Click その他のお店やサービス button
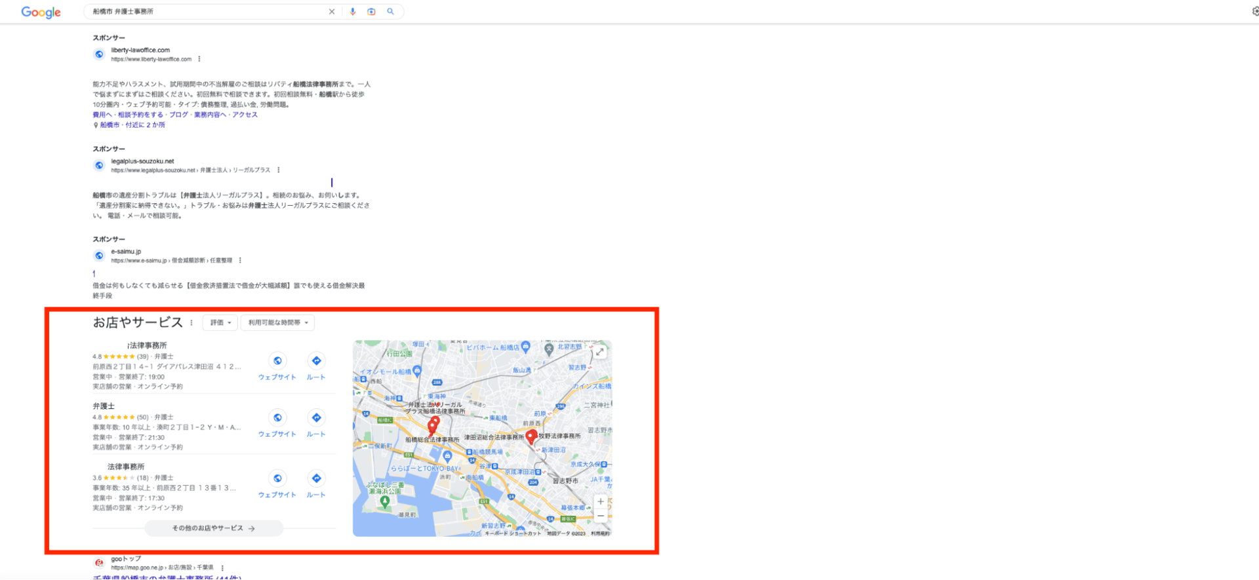Viewport: 1259px width, 580px height. click(x=214, y=528)
